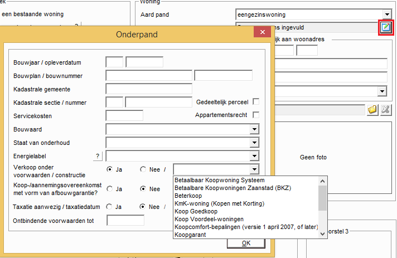Click the opleverdatum input field
The image size is (397, 258).
pyautogui.click(x=144, y=62)
